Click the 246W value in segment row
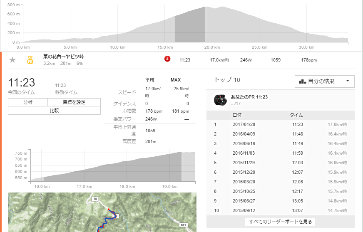This screenshot has width=363, height=232. 246,60
